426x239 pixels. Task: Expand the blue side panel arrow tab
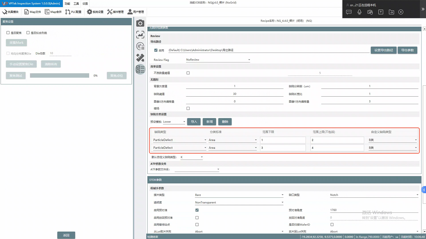coord(424,190)
